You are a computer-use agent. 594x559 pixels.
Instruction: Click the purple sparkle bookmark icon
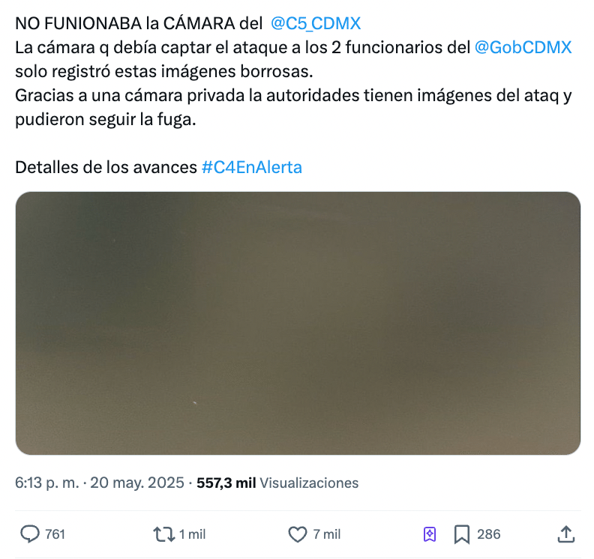(430, 534)
